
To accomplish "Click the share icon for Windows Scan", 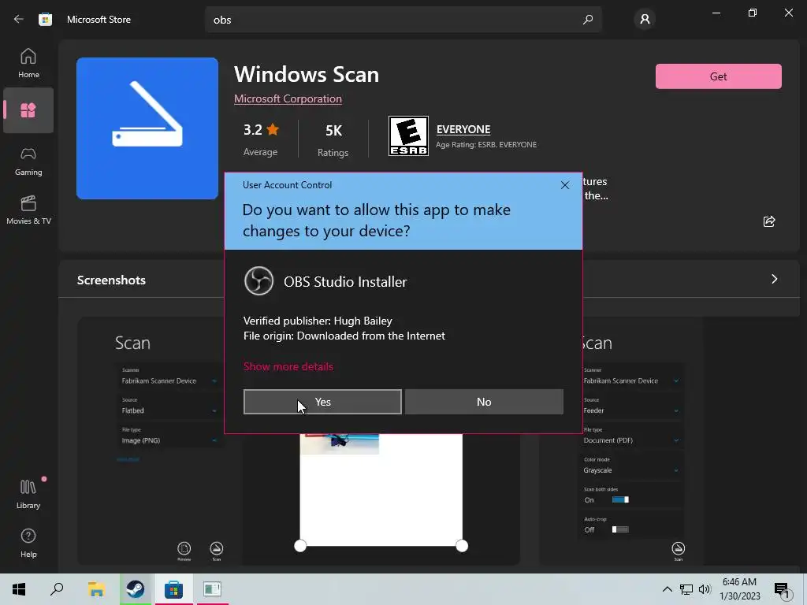I will [x=769, y=221].
